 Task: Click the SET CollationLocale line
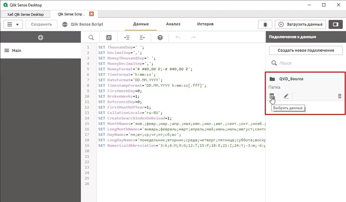coord(130,113)
